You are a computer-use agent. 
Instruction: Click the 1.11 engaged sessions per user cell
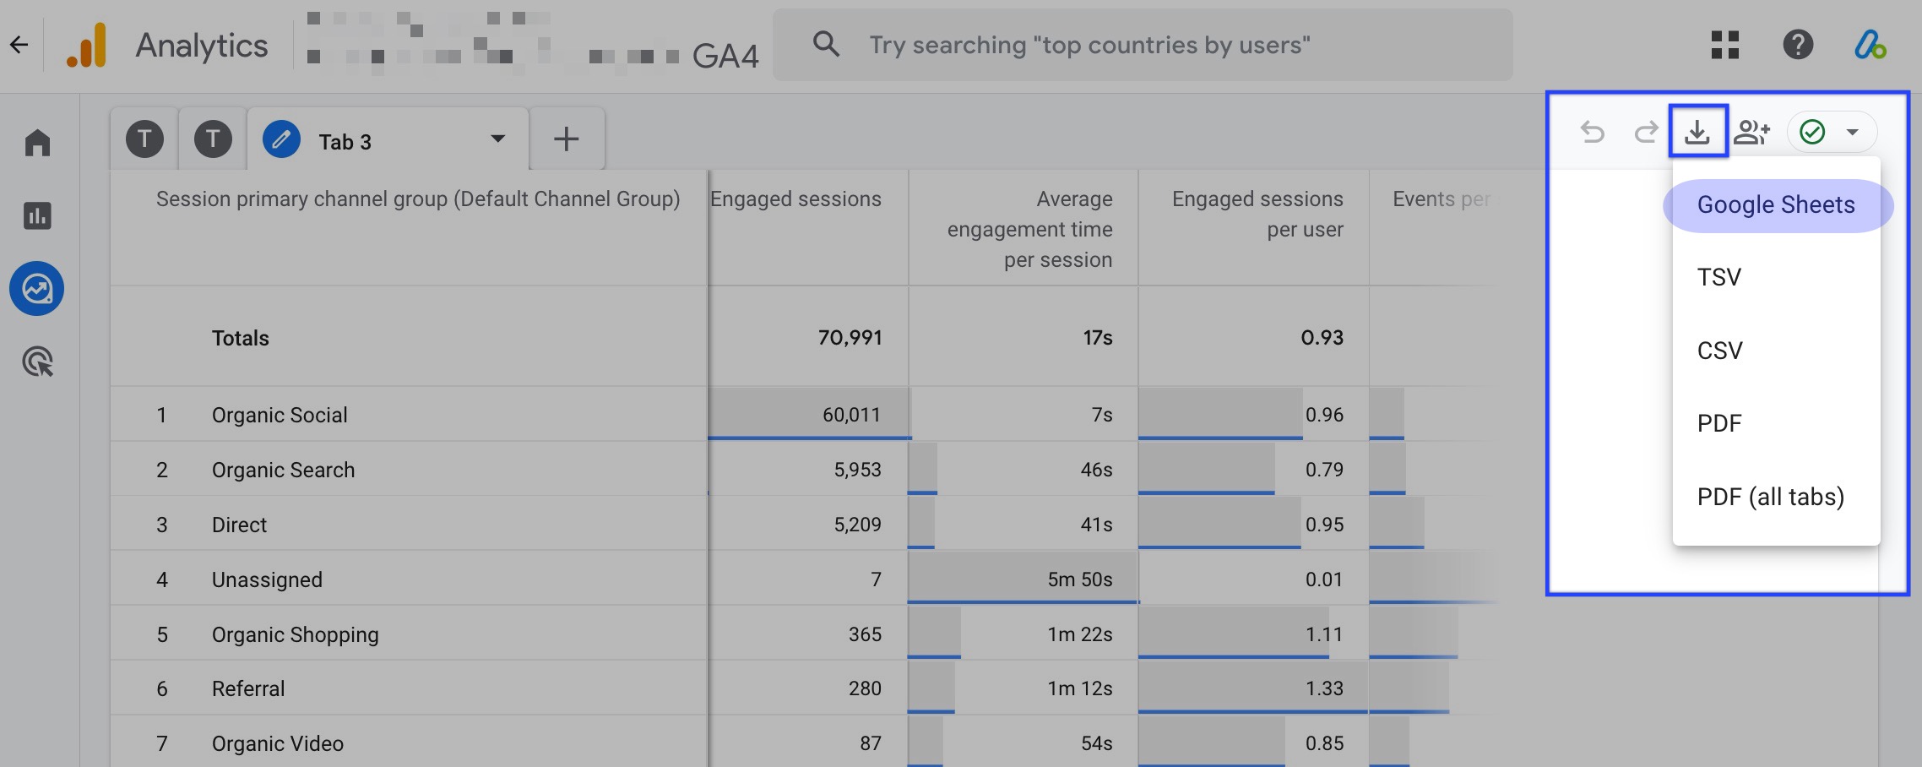click(1324, 634)
